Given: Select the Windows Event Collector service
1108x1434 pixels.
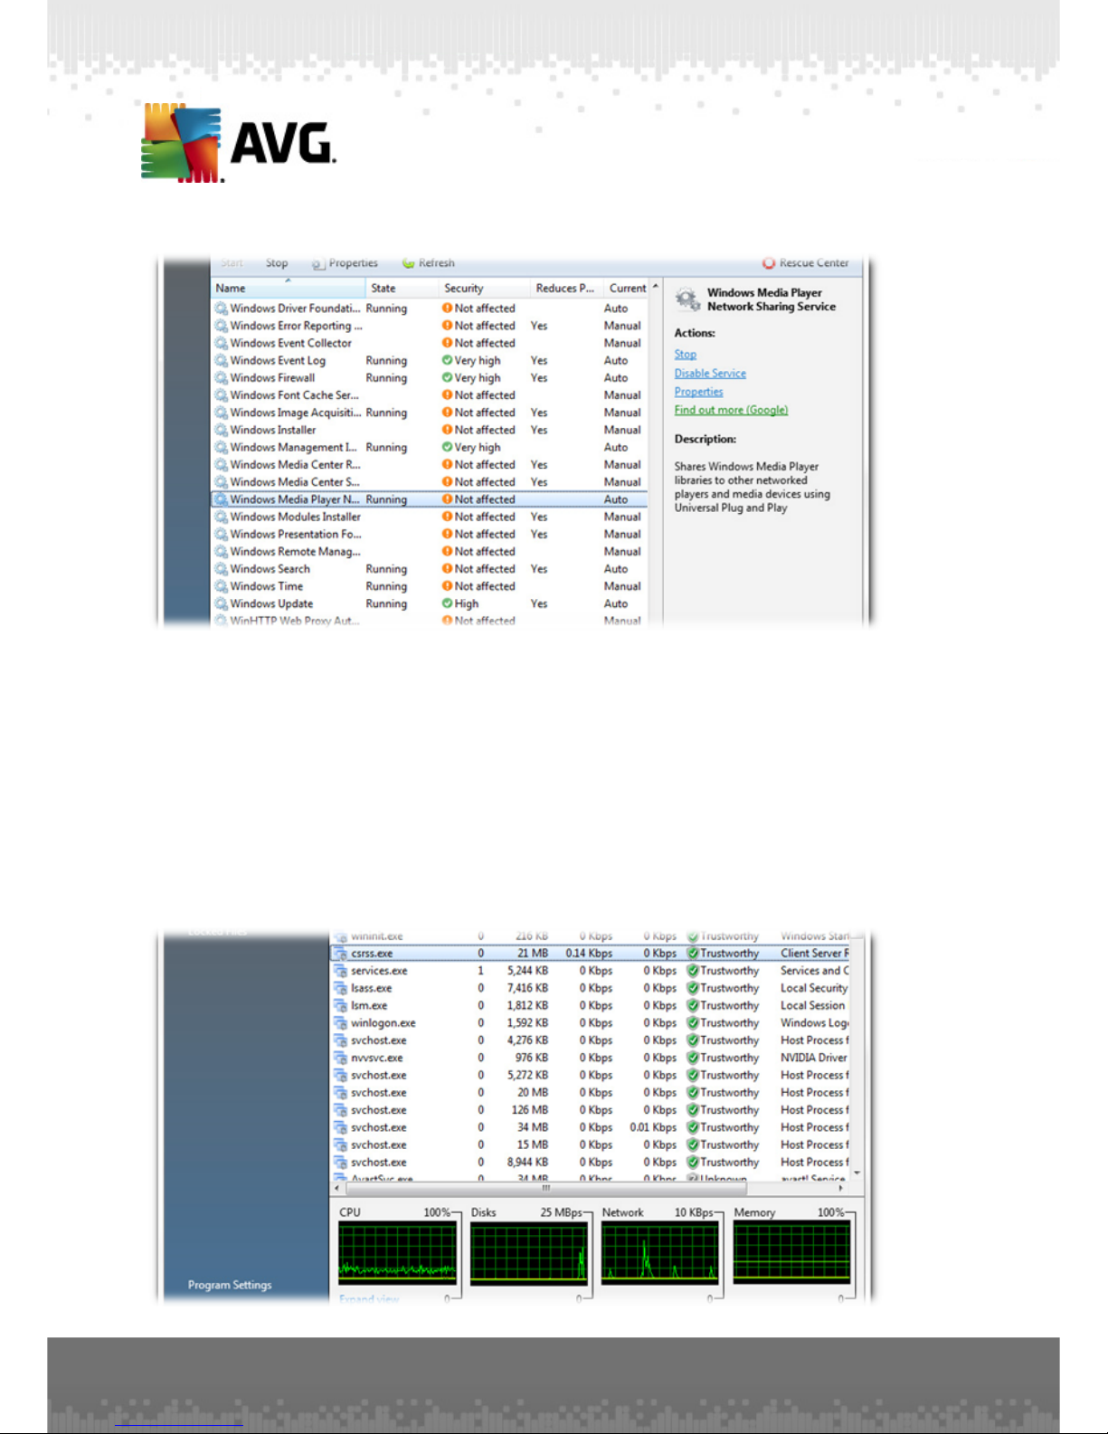Looking at the screenshot, I should click(x=430, y=343).
